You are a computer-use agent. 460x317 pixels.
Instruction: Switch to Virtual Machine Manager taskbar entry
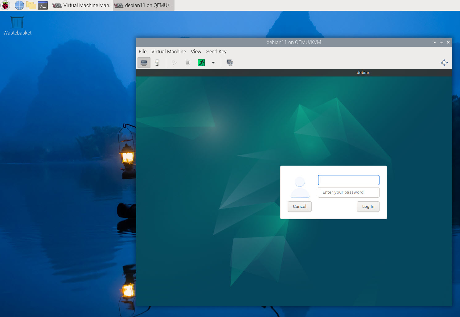click(x=82, y=5)
